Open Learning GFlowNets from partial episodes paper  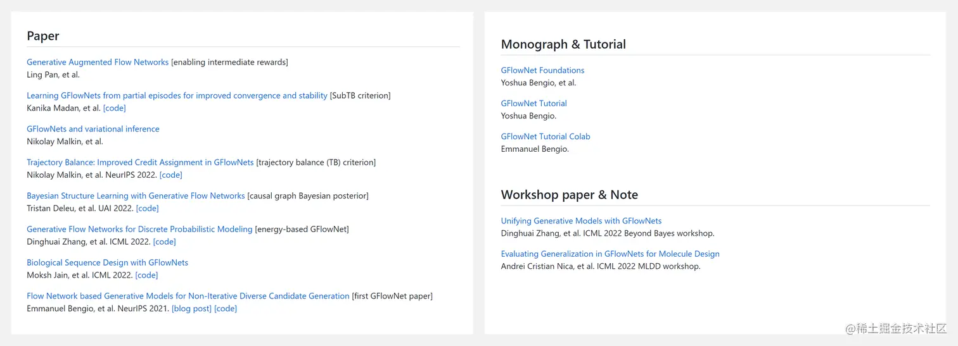tap(177, 96)
